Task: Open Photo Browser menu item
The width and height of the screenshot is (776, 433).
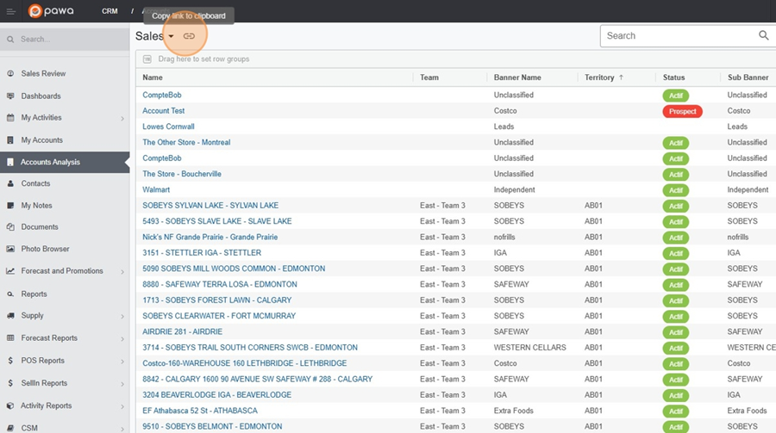Action: coord(45,249)
